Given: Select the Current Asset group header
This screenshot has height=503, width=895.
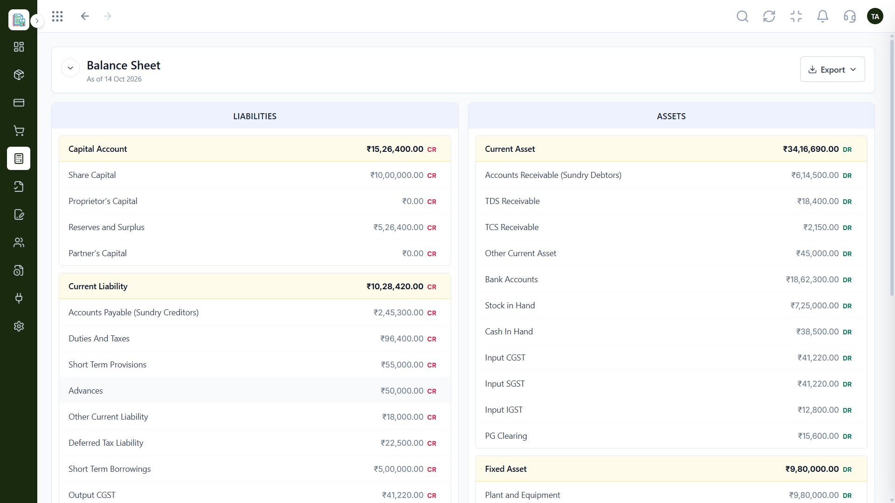Looking at the screenshot, I should click(x=671, y=149).
